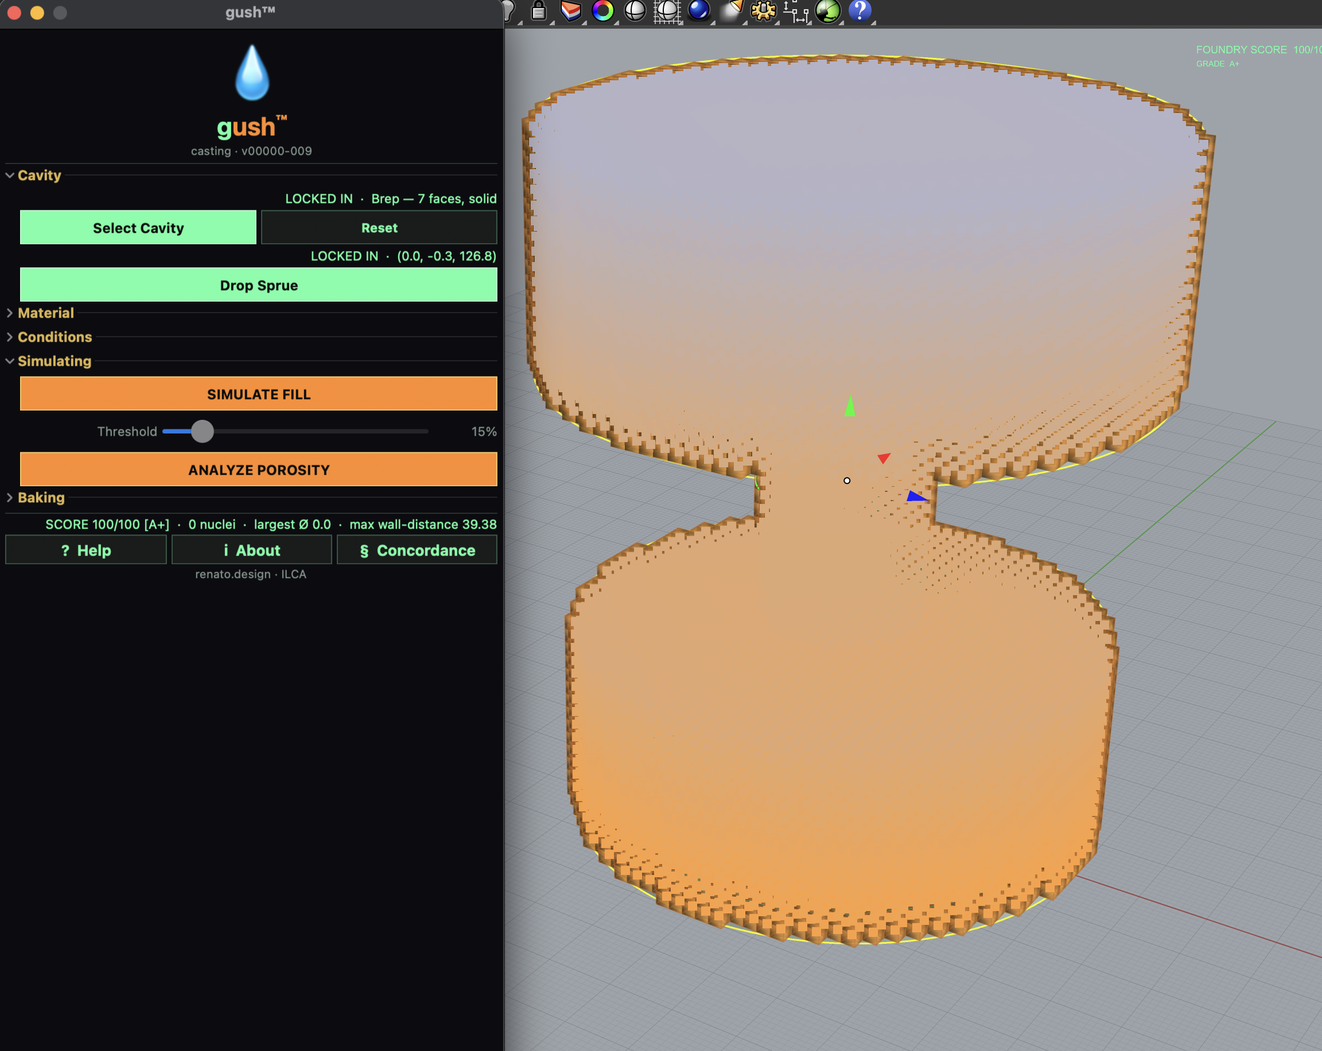This screenshot has height=1051, width=1322.
Task: Click the renato.design ILCA footer text
Action: (x=251, y=574)
